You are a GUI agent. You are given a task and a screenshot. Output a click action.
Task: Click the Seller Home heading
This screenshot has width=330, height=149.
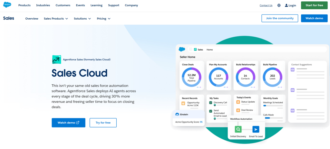188,57
